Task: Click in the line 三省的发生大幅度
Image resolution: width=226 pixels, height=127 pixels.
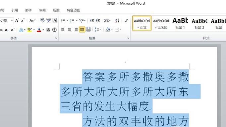Action: (105, 106)
